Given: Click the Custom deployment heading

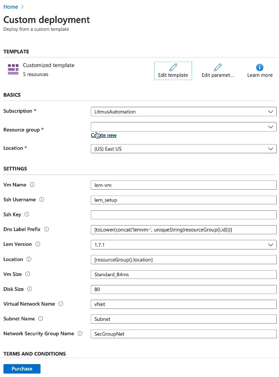Looking at the screenshot, I should pyautogui.click(x=46, y=20).
